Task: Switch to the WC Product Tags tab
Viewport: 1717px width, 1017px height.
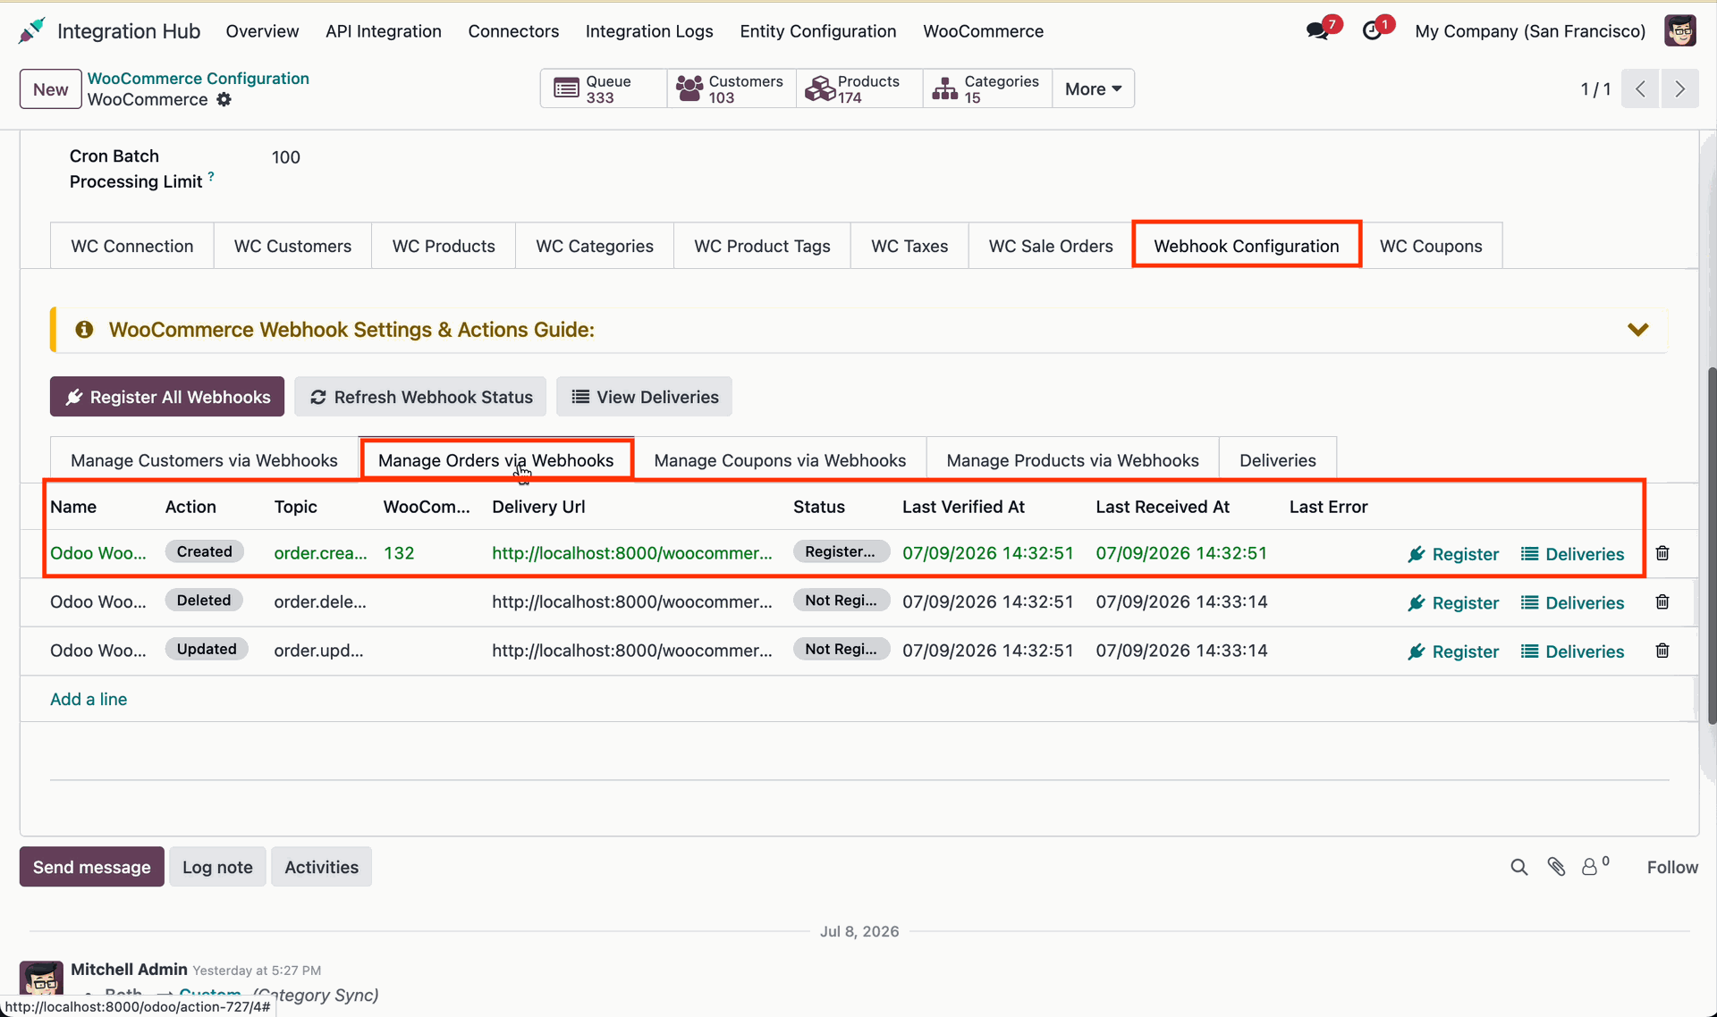Action: (762, 246)
